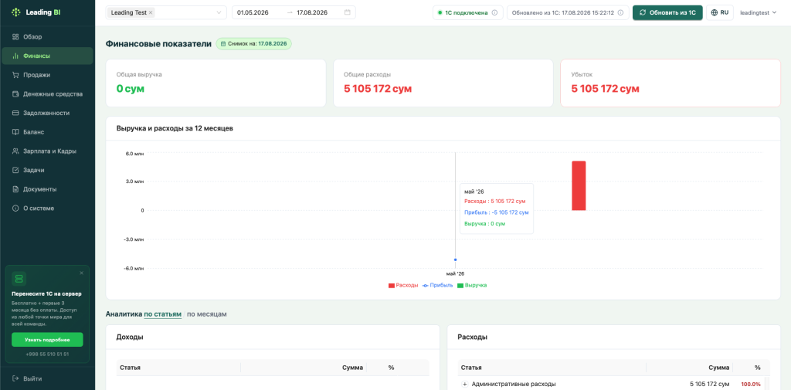Close the Перенесите 1С на сервер promo card
This screenshot has height=390, width=791.
click(82, 273)
